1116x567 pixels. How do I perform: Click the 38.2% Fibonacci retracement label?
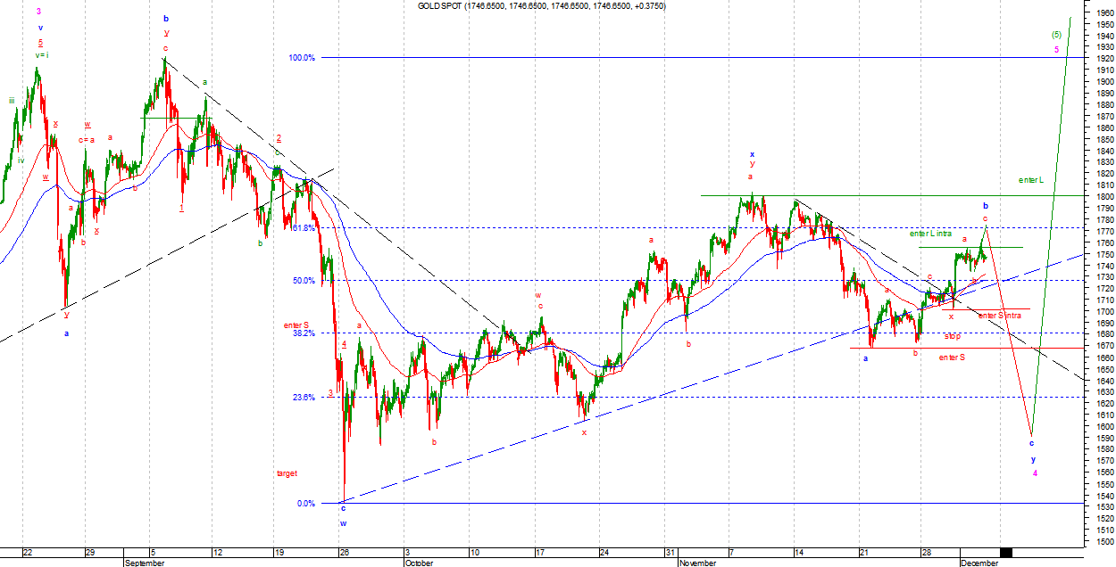pos(304,333)
